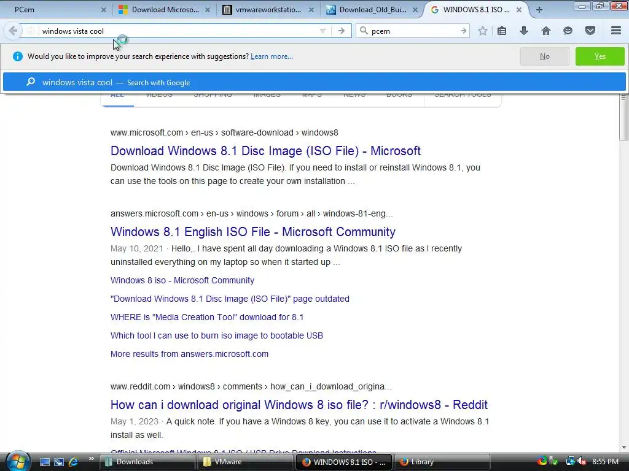This screenshot has height=471, width=629.
Task: Open the Learn more... link
Action: (272, 56)
